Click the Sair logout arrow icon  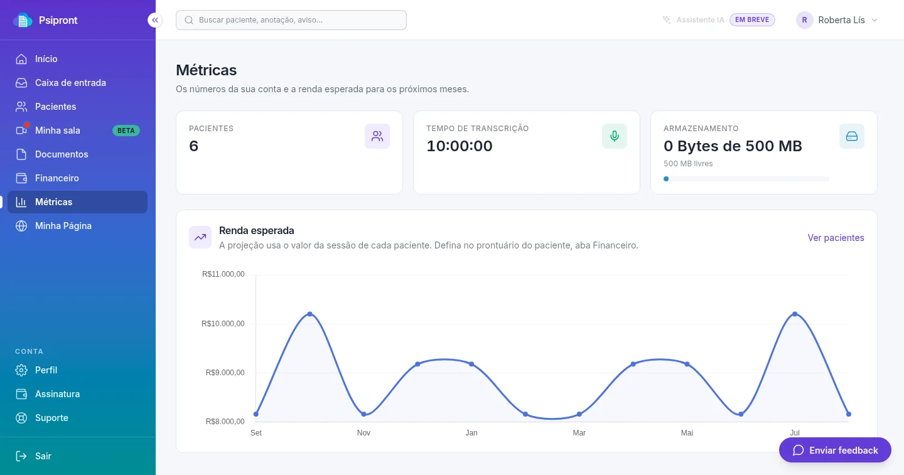21,456
